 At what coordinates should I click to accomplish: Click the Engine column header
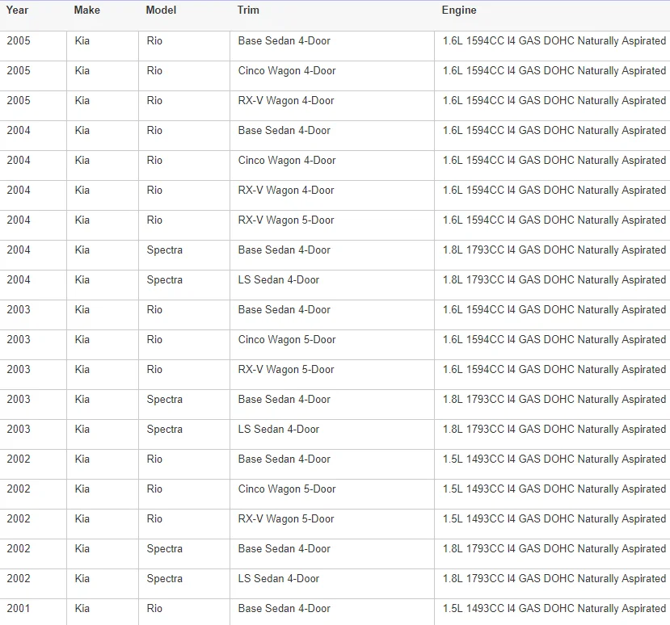pos(459,10)
